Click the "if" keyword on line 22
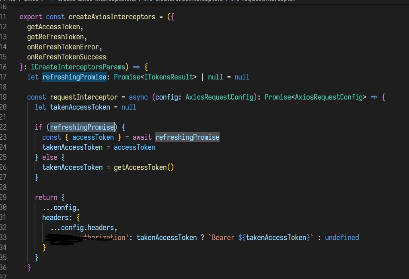This screenshot has height=279, width=409. point(38,127)
